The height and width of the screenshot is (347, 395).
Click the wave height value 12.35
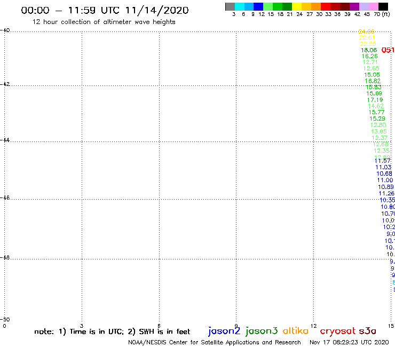coord(382,151)
